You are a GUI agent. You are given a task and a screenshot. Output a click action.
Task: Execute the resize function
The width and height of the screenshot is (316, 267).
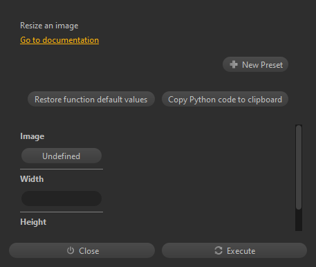[x=234, y=250]
